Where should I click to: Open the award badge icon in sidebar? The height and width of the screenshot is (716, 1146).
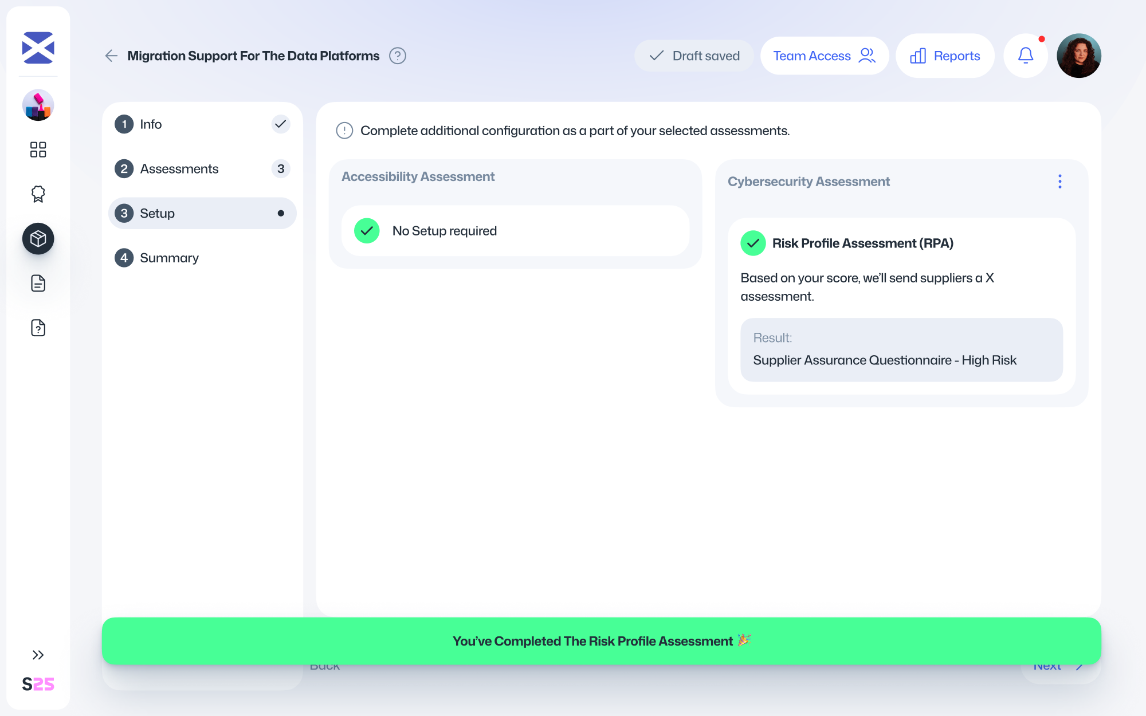click(38, 194)
